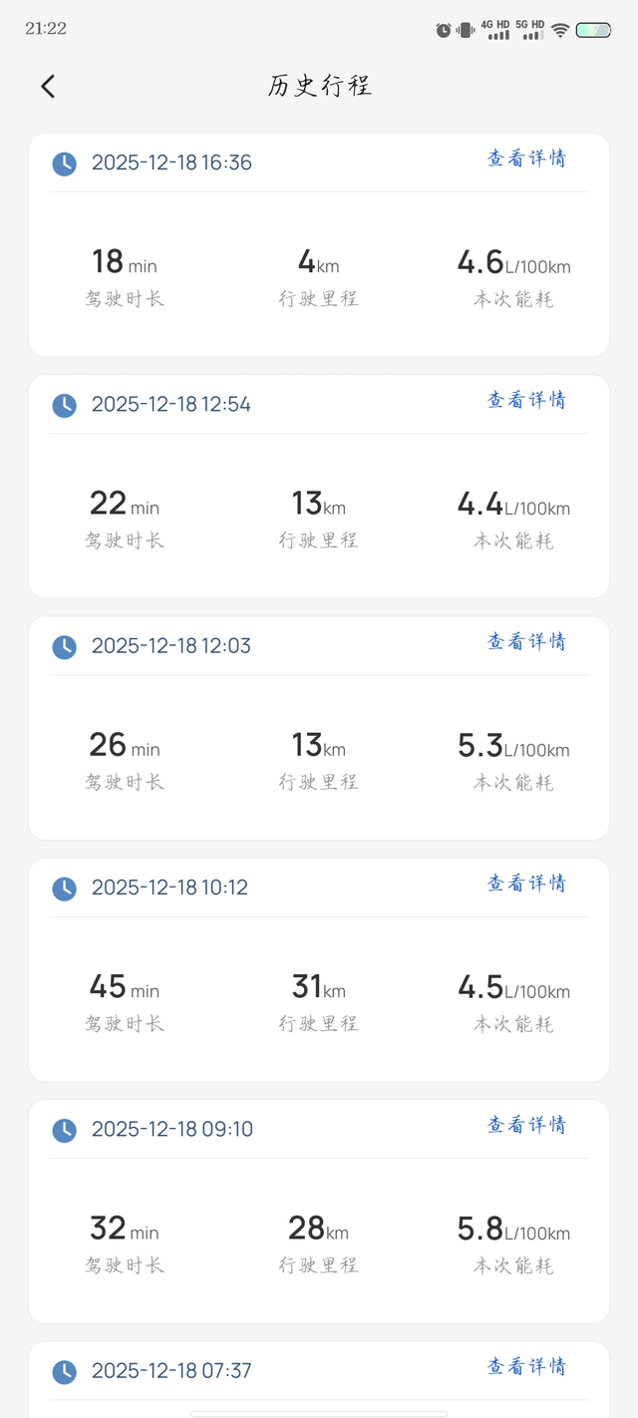
Task: Tap the alarm clock icon in the status bar
Action: tap(443, 29)
